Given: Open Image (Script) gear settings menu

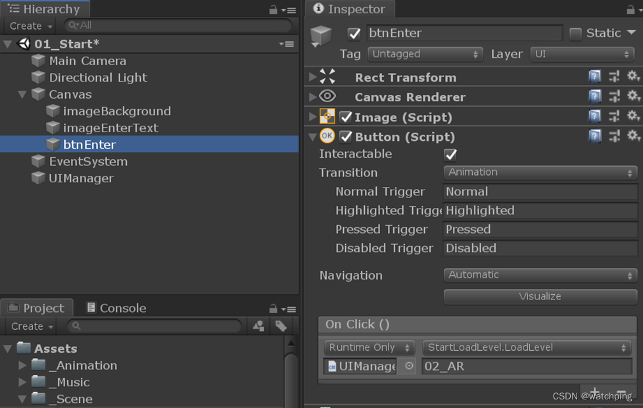Looking at the screenshot, I should tap(632, 116).
